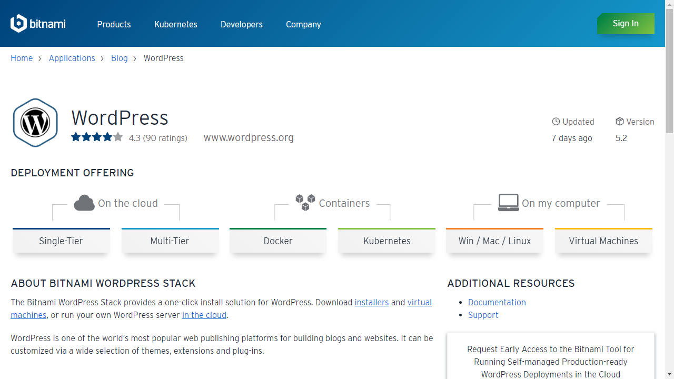Click the Containers label
Image resolution: width=674 pixels, height=379 pixels.
[x=344, y=203]
